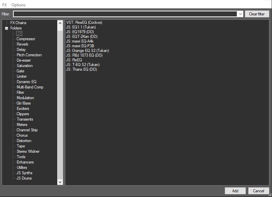272x197 pixels.
Task: Select JS: mawi EQ-A4k plugin
Action: [80, 41]
